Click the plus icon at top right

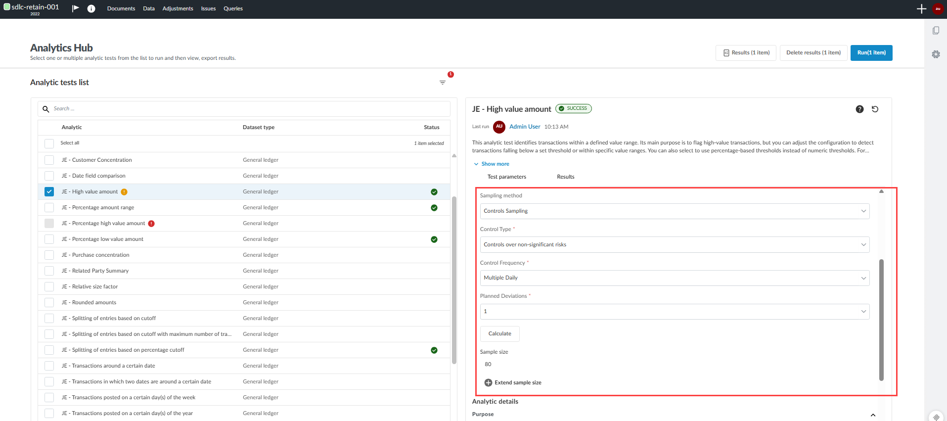(x=921, y=8)
